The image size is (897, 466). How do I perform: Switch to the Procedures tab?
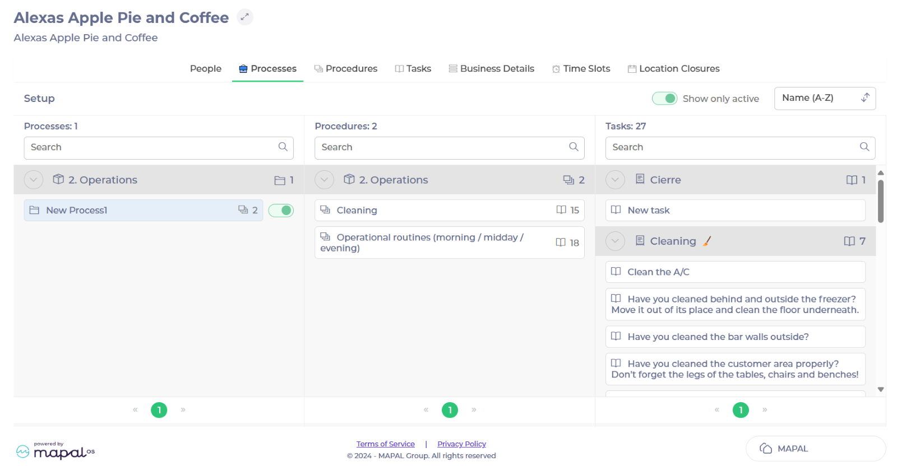[346, 68]
